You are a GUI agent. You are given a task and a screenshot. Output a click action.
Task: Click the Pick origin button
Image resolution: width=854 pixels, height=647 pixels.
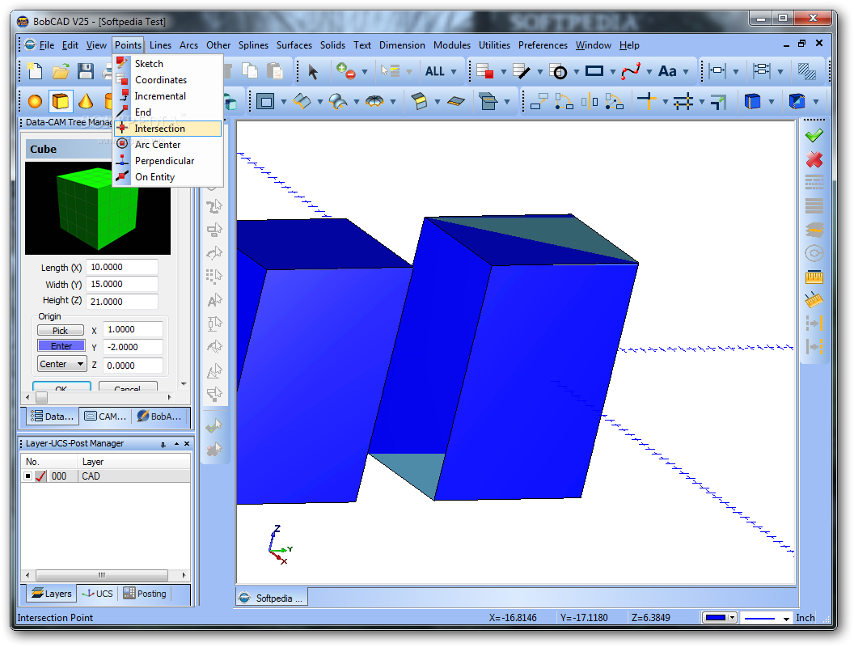coord(61,331)
